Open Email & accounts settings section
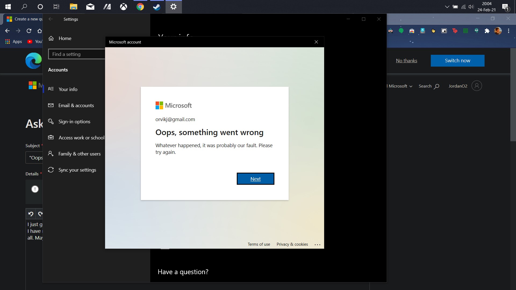 (x=76, y=105)
